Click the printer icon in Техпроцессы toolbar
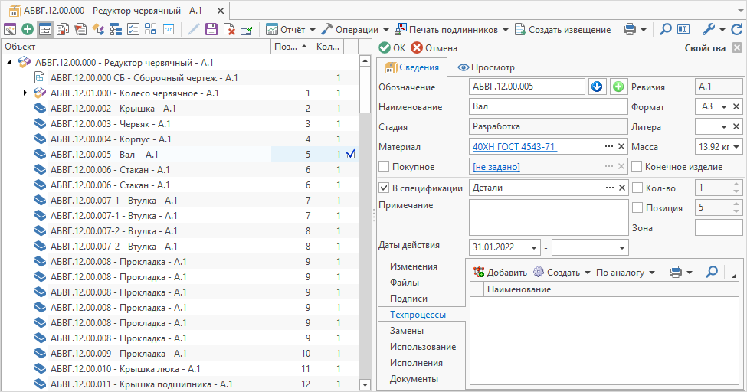 [x=676, y=272]
